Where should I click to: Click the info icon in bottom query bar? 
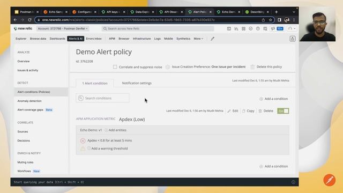tap(293, 182)
